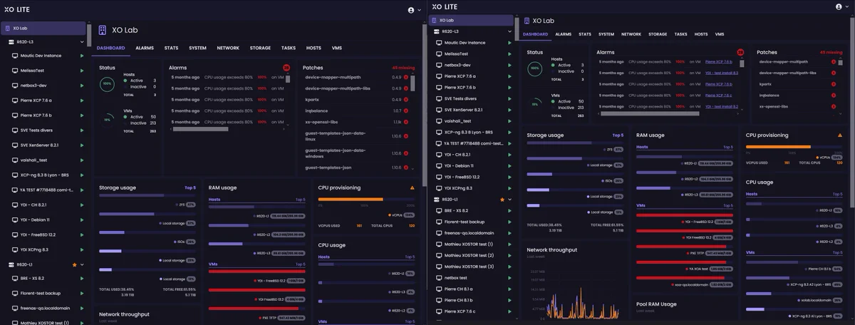Image resolution: width=855 pixels, height=325 pixels.
Task: Click alarms horizontal scrollbar in left window
Action: [x=201, y=129]
